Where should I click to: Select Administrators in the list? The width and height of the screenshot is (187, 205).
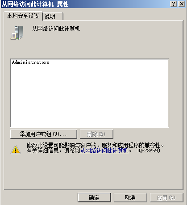(31, 62)
